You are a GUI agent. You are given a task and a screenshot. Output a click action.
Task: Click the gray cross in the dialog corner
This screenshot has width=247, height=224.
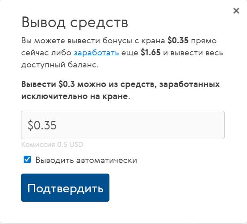point(236,11)
